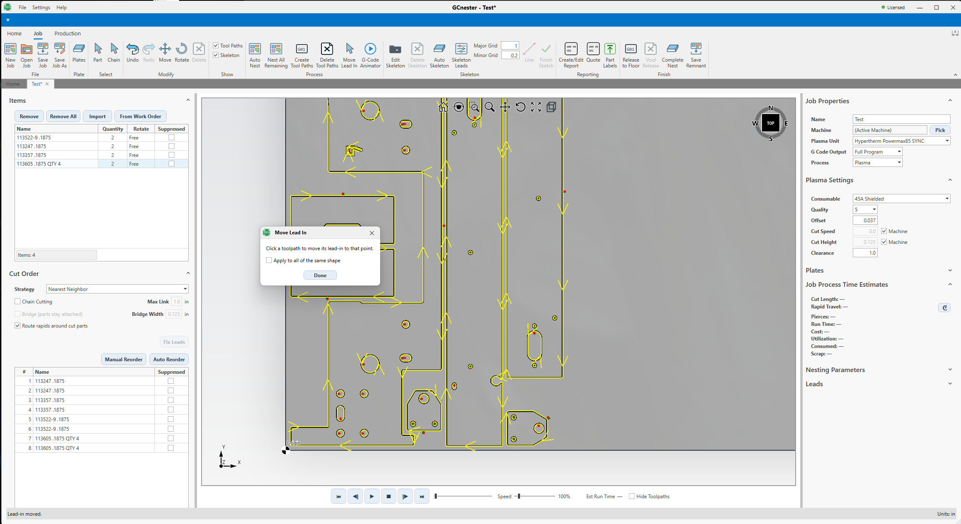Image resolution: width=961 pixels, height=524 pixels.
Task: Click Create Tool Paths
Action: [x=301, y=55]
